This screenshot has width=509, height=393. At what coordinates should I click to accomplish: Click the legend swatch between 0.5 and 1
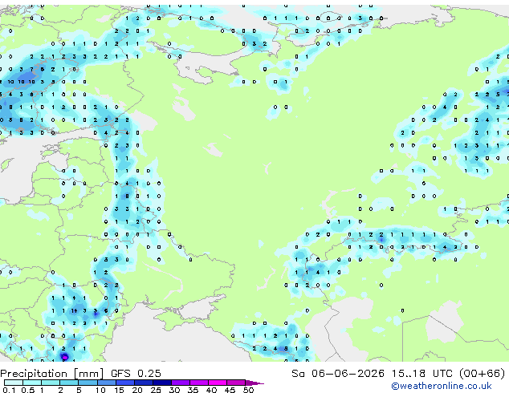point(32,383)
